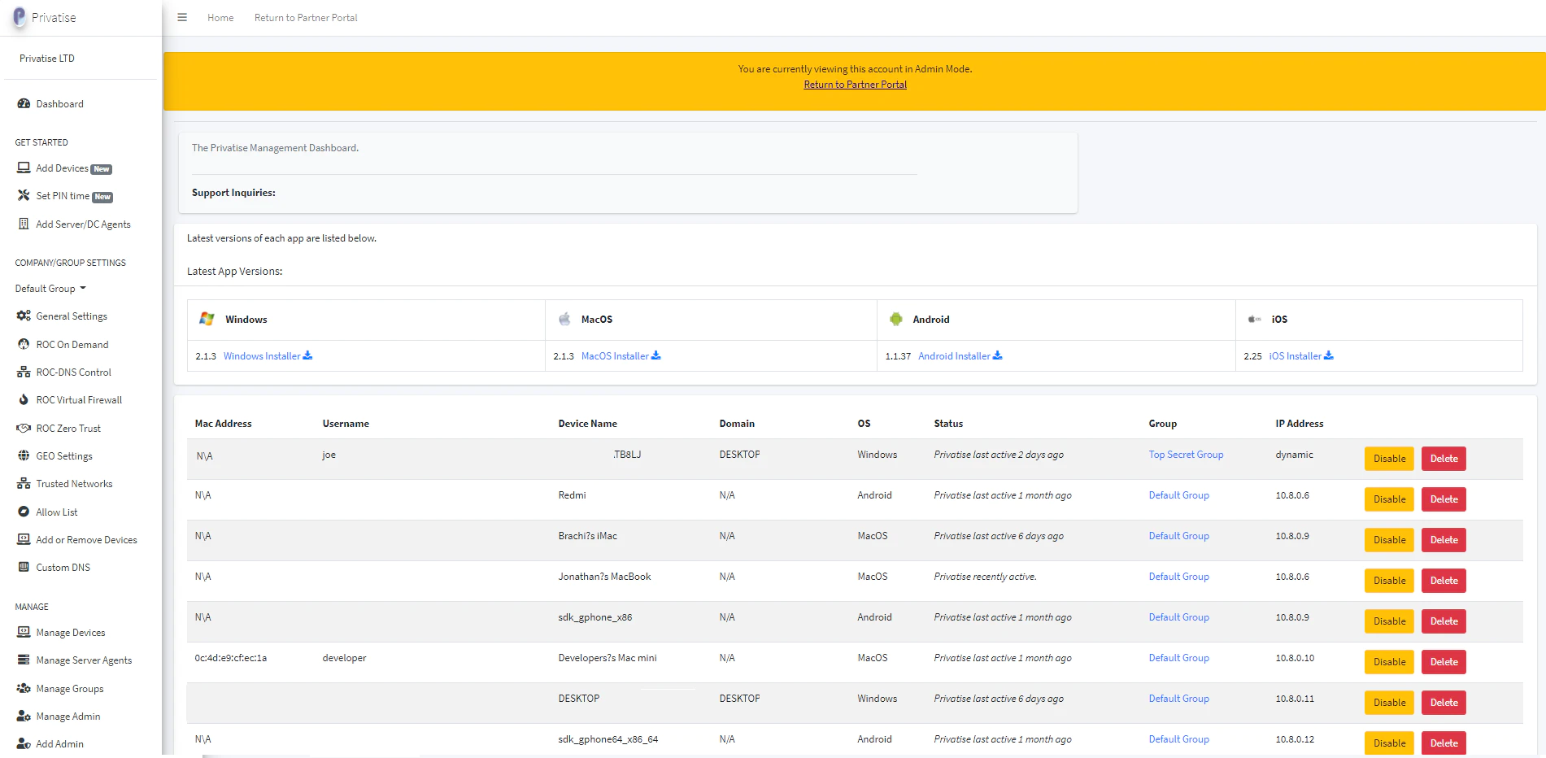
Task: Click the ROC On Demand icon
Action: tap(24, 345)
